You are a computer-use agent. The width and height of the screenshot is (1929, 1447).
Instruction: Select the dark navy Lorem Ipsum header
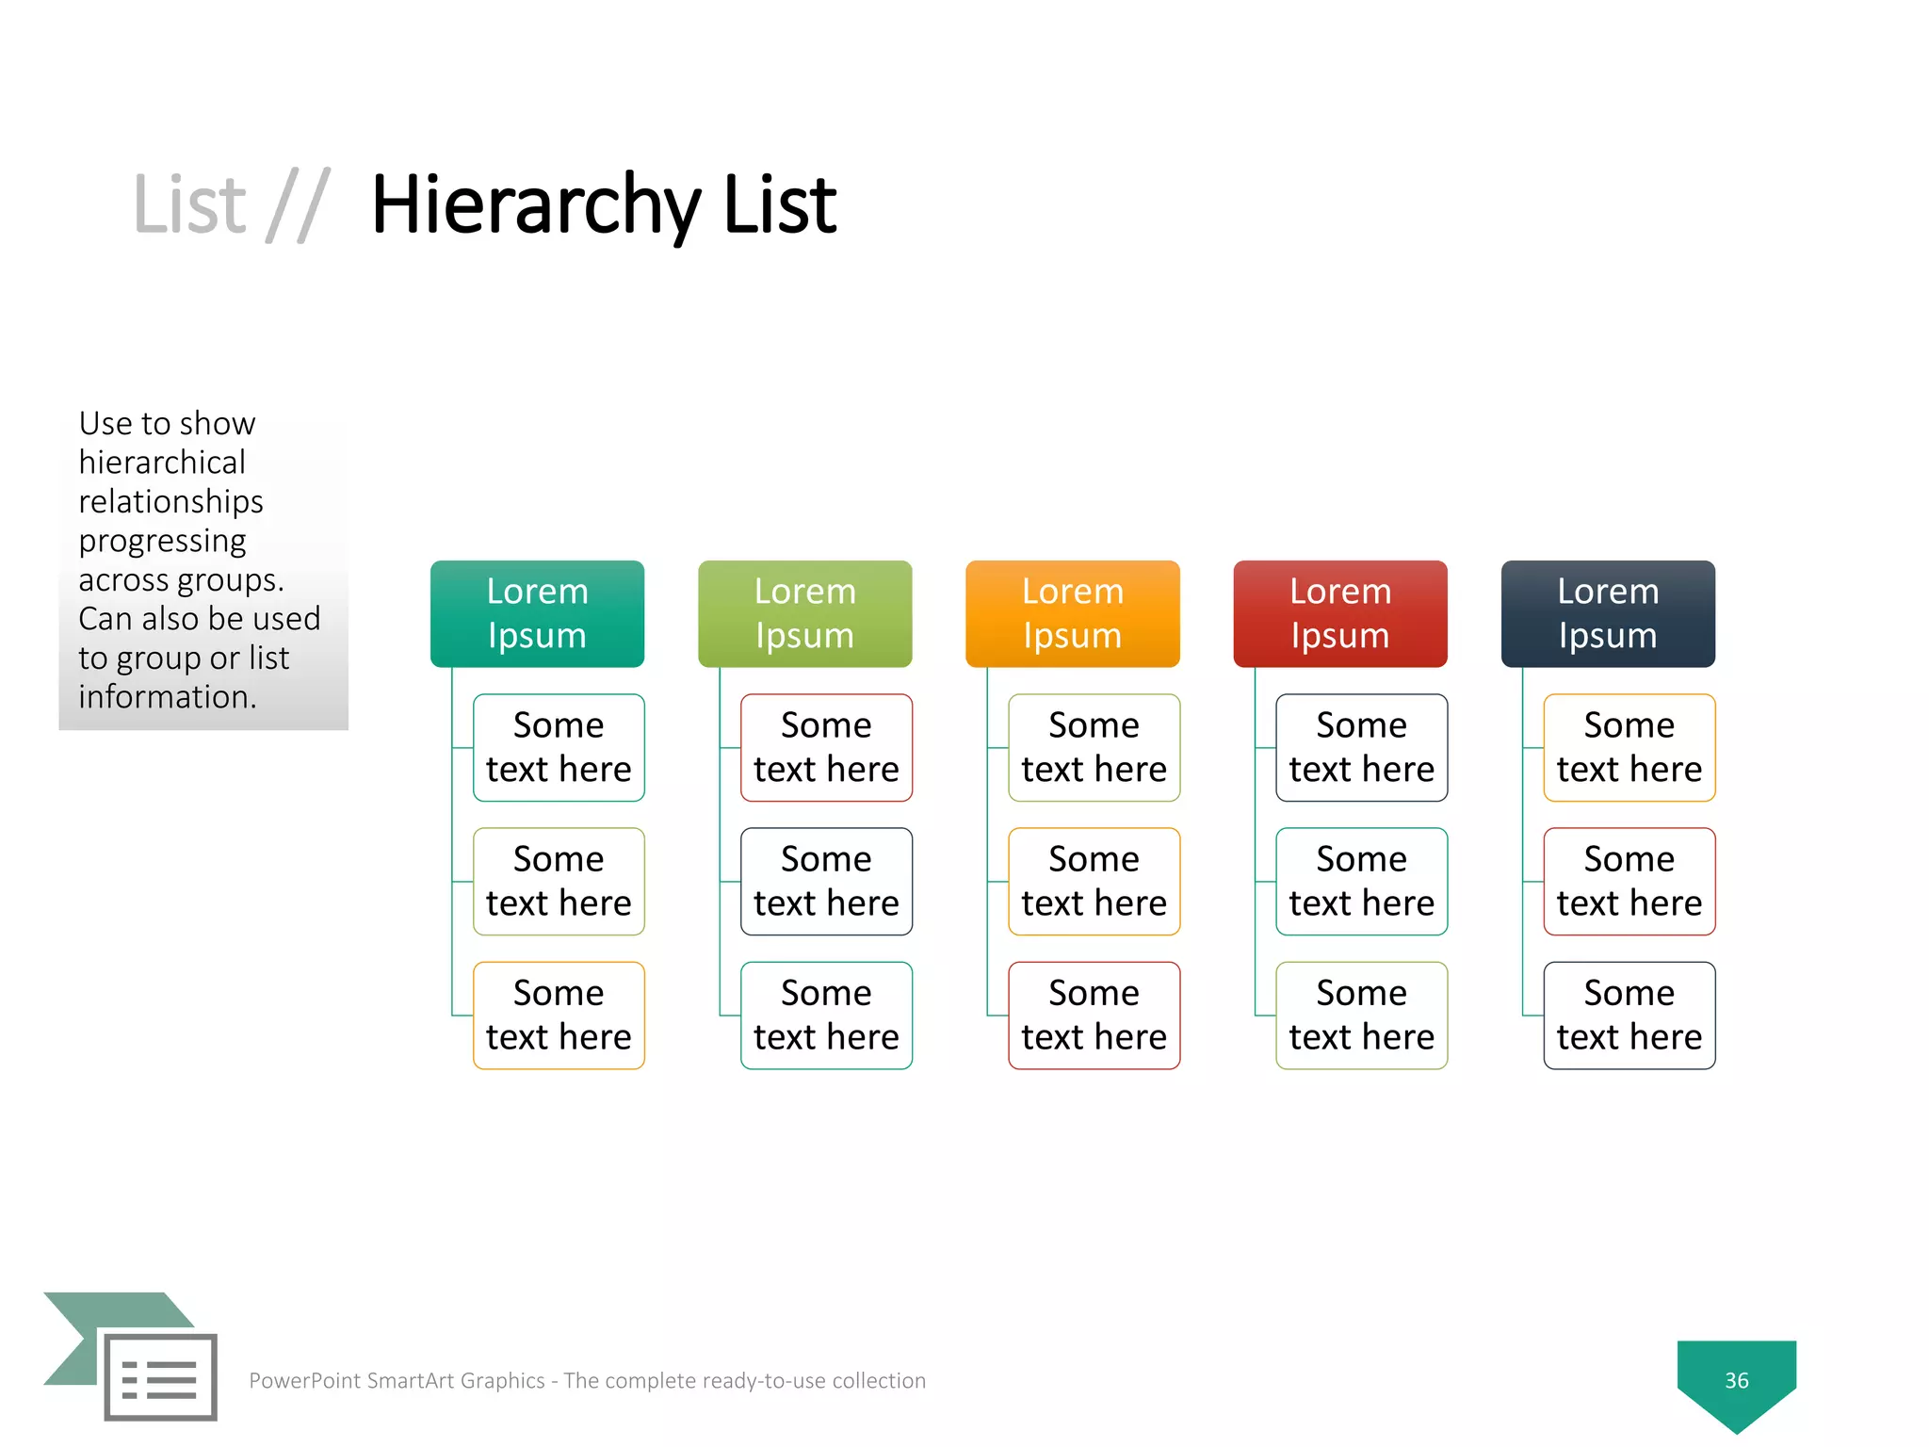(1607, 613)
